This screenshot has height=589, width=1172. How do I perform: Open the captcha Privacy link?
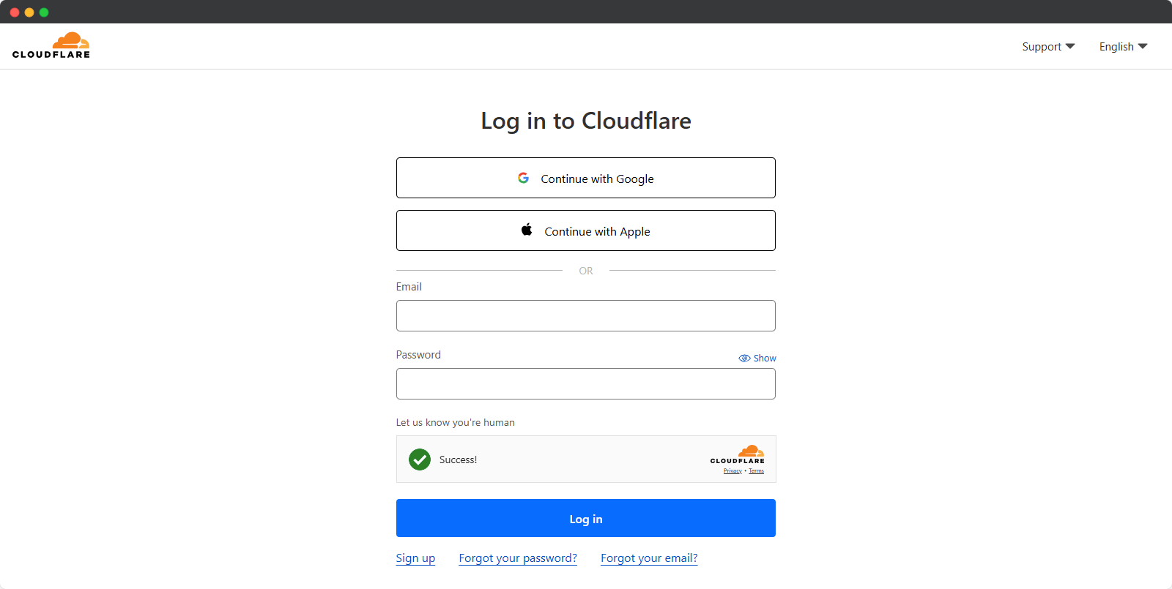732,471
